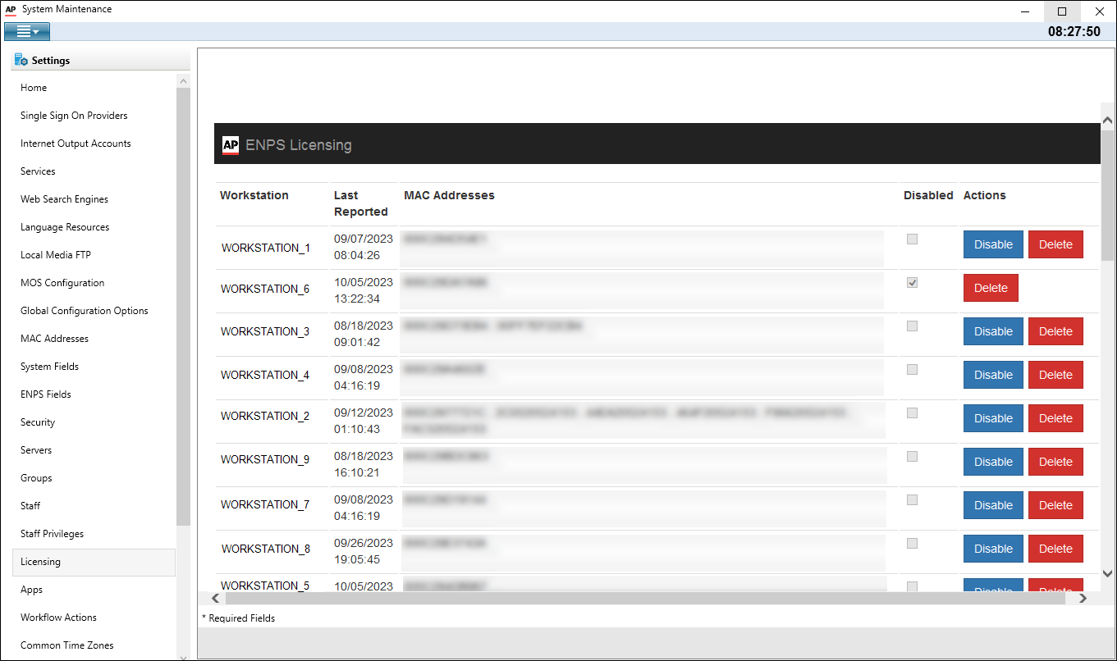Disable WORKSTATION_9 license

click(993, 462)
